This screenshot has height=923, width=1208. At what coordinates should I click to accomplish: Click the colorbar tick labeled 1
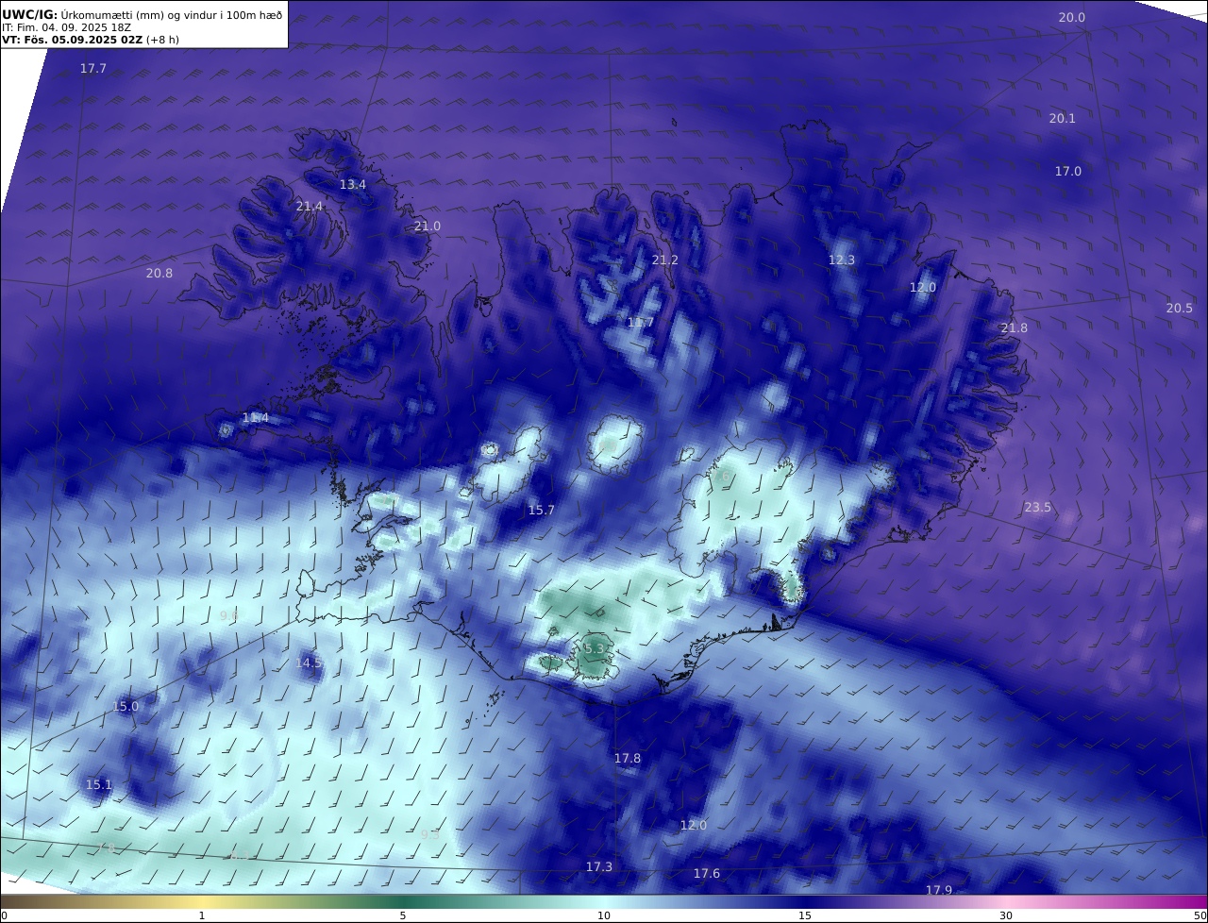202,915
